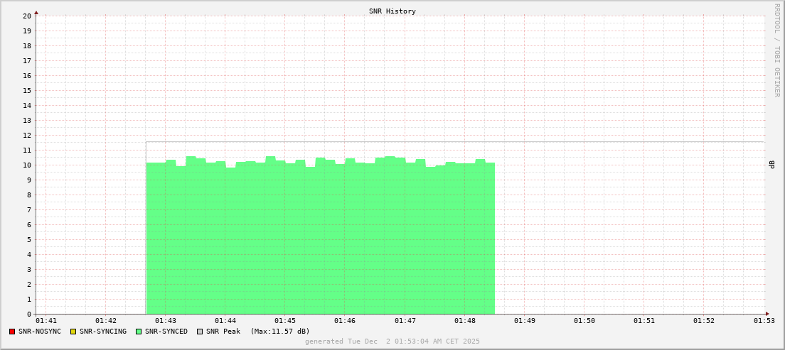The height and width of the screenshot is (350, 785).
Task: Click the green SNR-SYNCED legend swatch
Action: 139,332
